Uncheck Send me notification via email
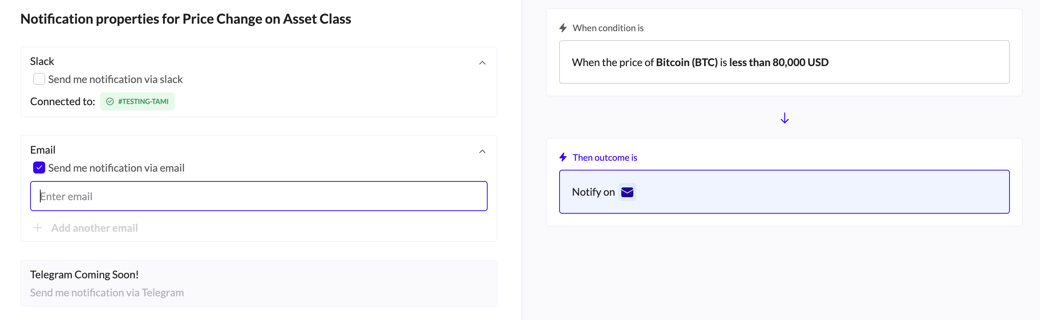The width and height of the screenshot is (1040, 320). click(39, 168)
